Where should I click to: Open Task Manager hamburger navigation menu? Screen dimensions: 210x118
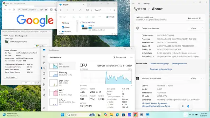pos(44,57)
